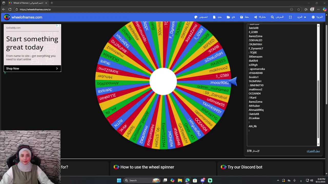The image size is (328, 184).
Task: Select AN_Rk entry in names list
Action: (253, 126)
